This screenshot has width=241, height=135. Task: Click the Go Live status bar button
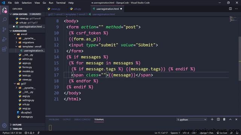(222, 133)
